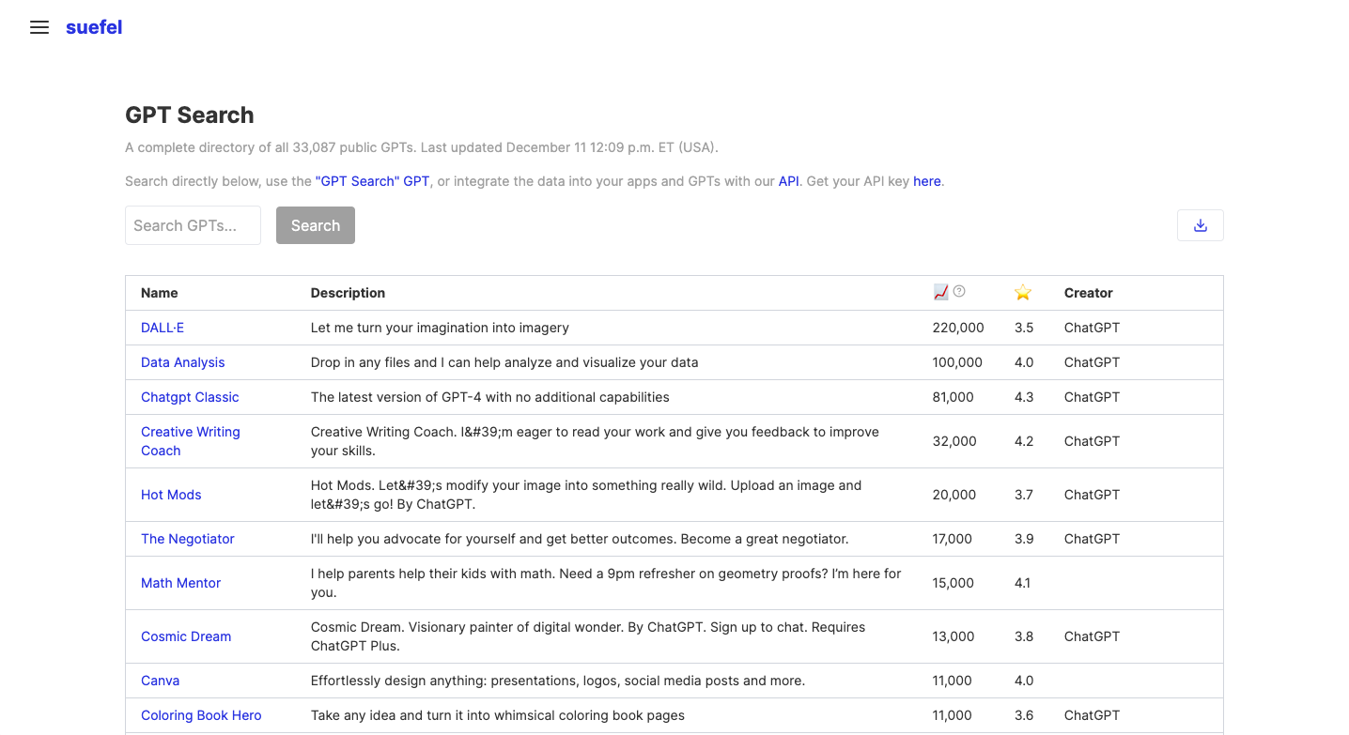Open the hamburger menu icon
This screenshot has width=1349, height=735.
click(39, 27)
